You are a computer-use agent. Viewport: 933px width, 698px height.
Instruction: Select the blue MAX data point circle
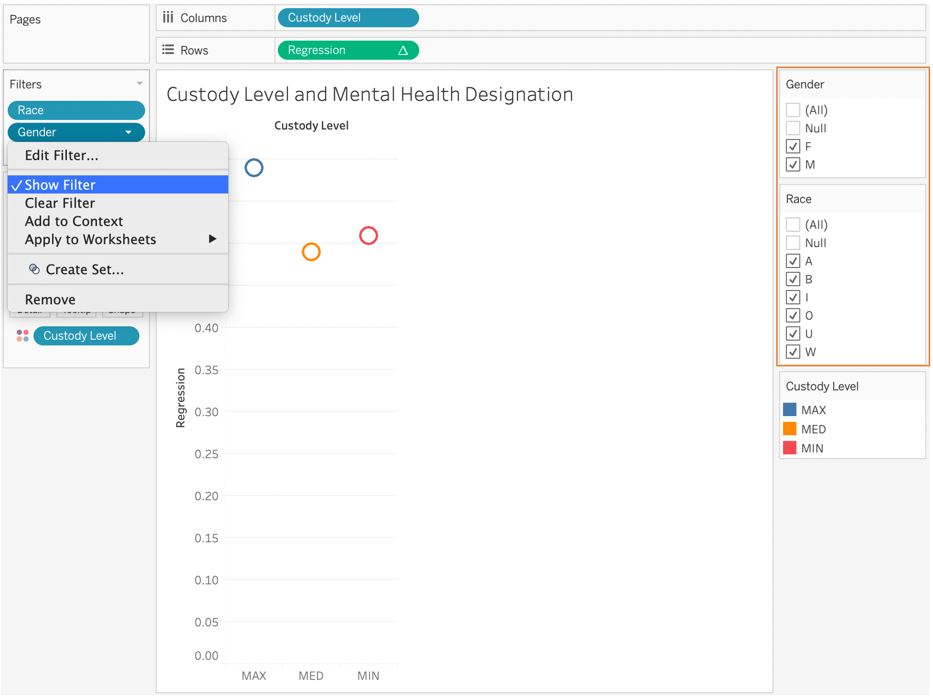(254, 168)
